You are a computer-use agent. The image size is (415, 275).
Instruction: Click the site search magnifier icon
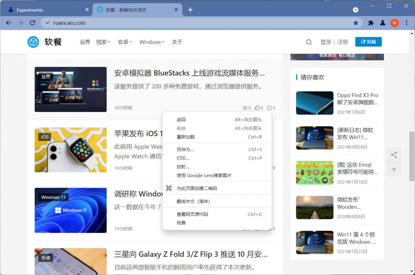(x=309, y=42)
